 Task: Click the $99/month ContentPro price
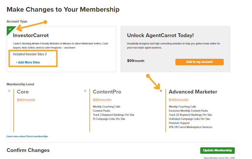point(102,100)
